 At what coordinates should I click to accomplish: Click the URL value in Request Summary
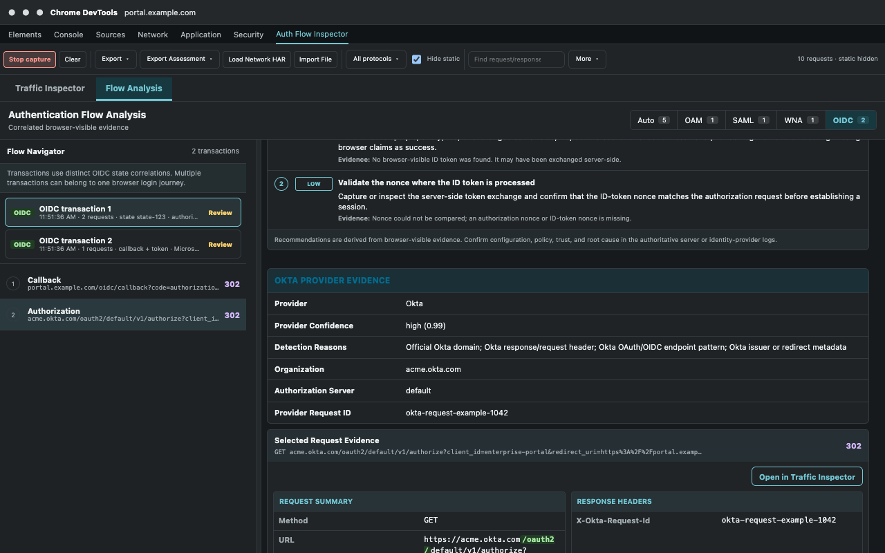pyautogui.click(x=490, y=545)
